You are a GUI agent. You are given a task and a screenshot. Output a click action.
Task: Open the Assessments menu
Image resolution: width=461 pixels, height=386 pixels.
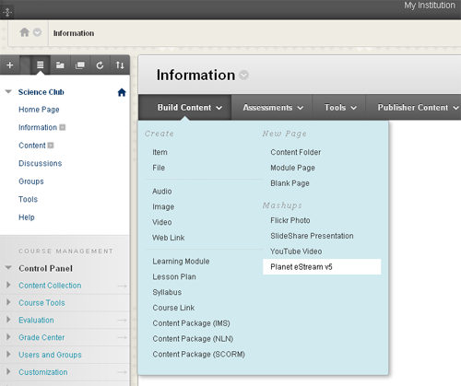tap(272, 108)
